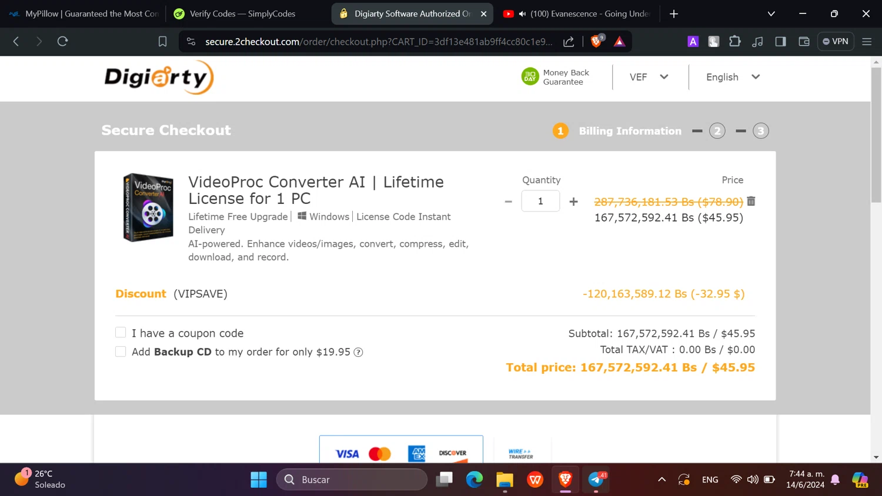The image size is (882, 496).
Task: Click scrollbar down arrow
Action: (x=876, y=457)
